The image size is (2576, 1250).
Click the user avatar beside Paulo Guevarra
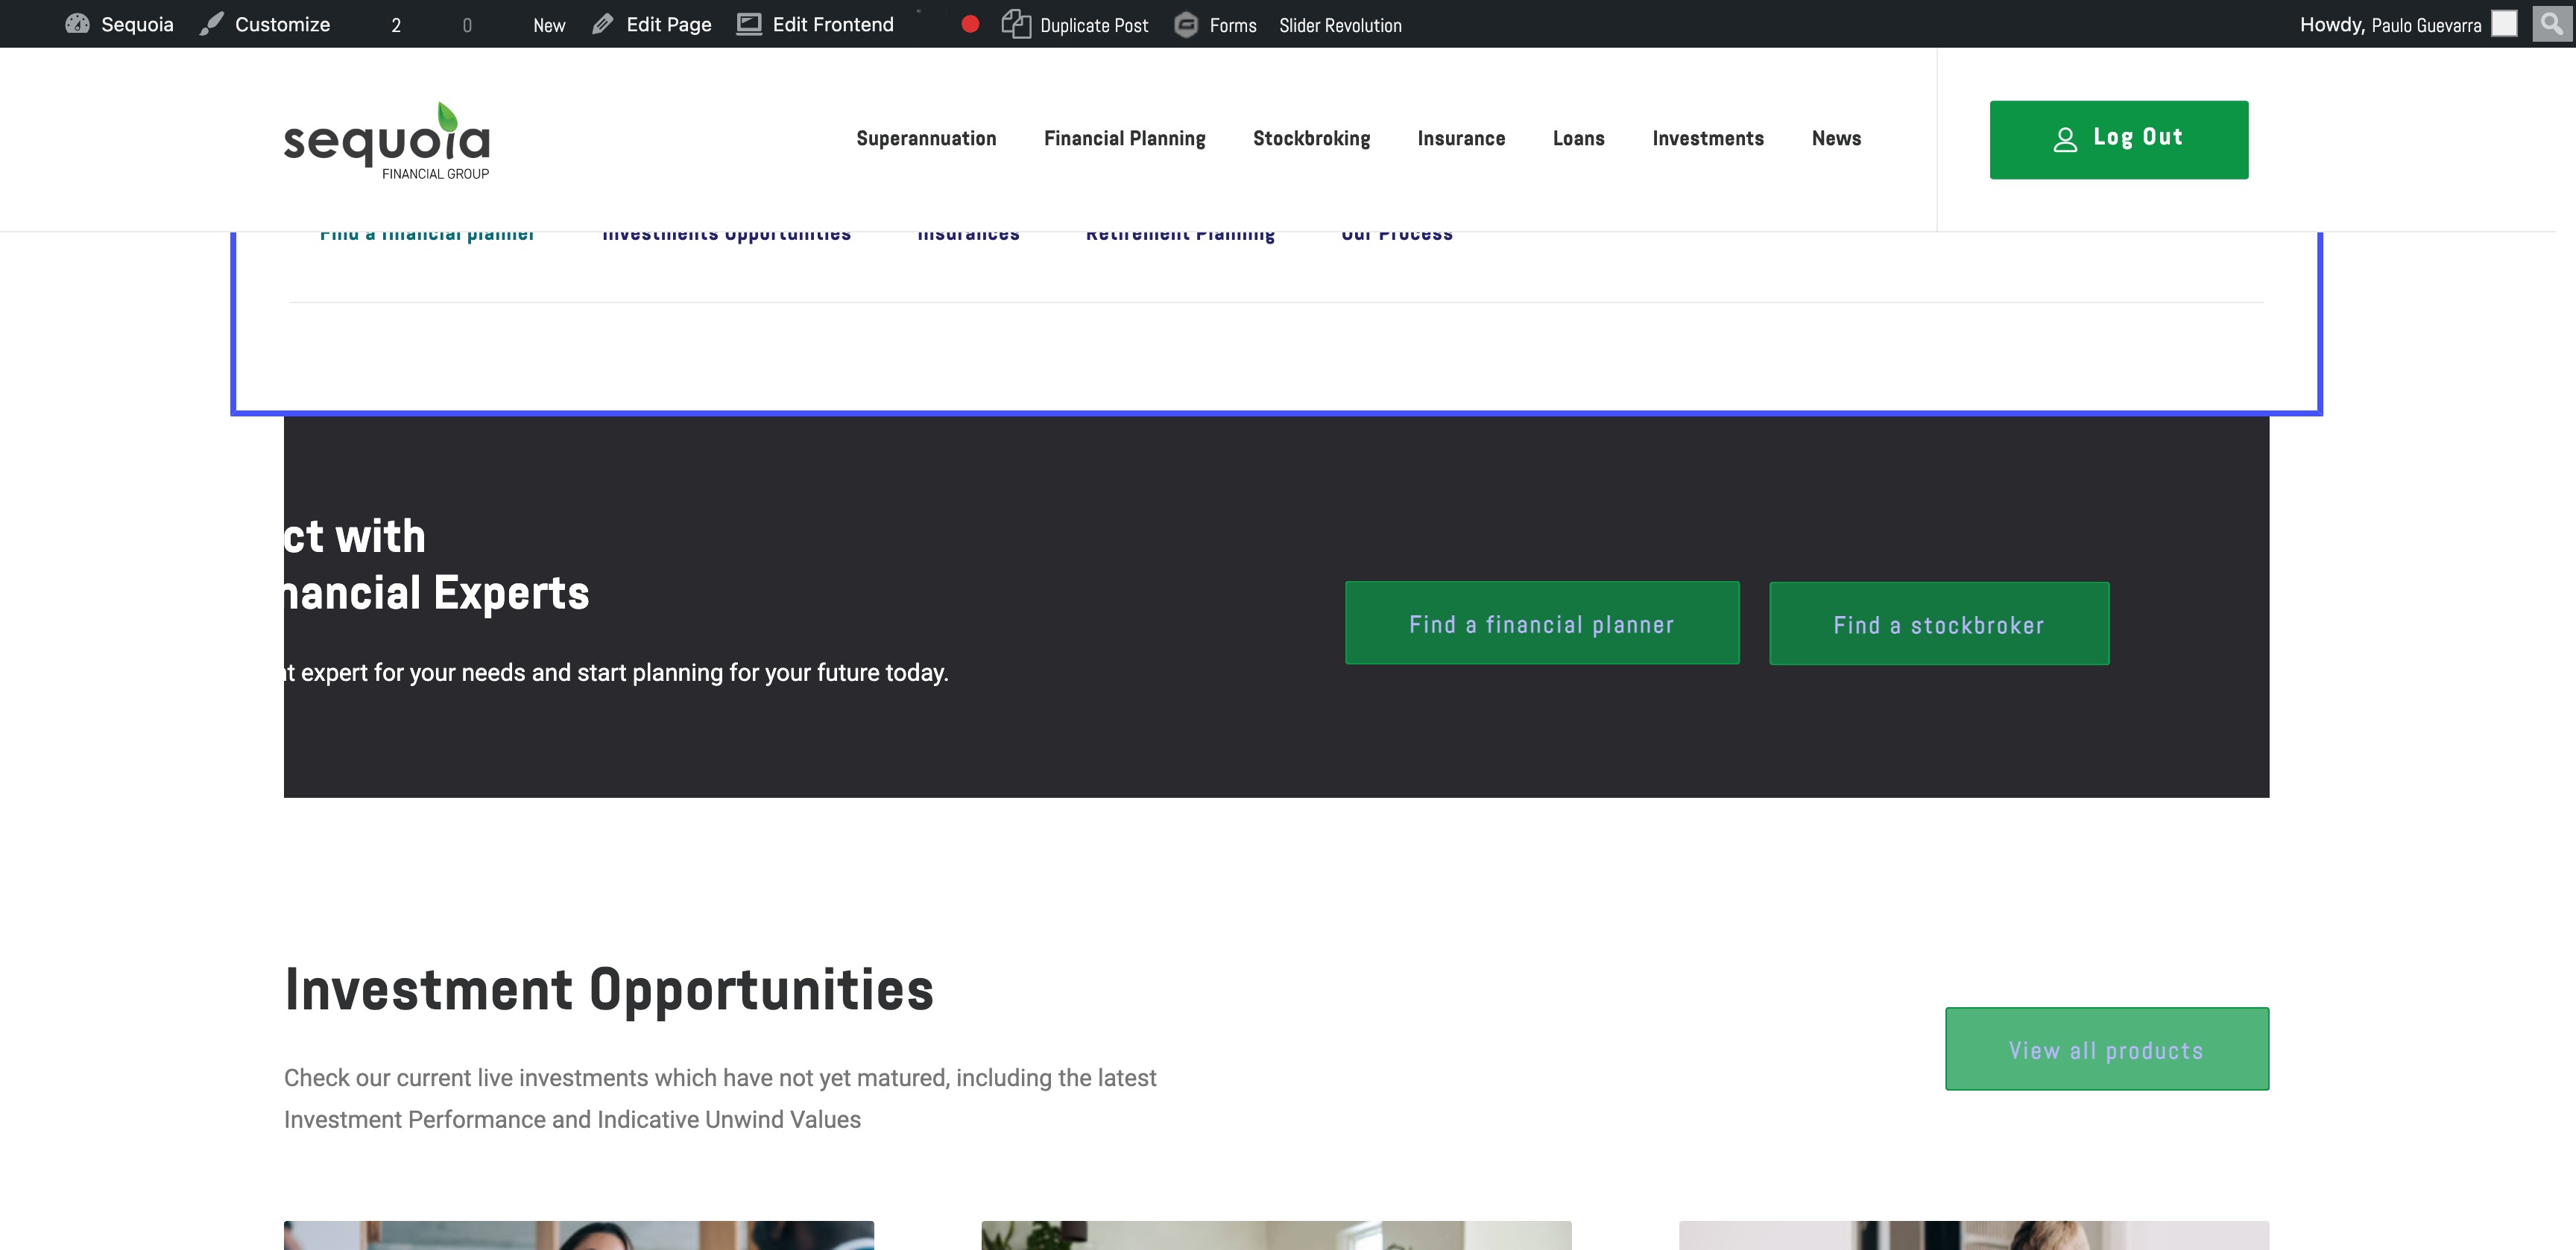point(2503,24)
